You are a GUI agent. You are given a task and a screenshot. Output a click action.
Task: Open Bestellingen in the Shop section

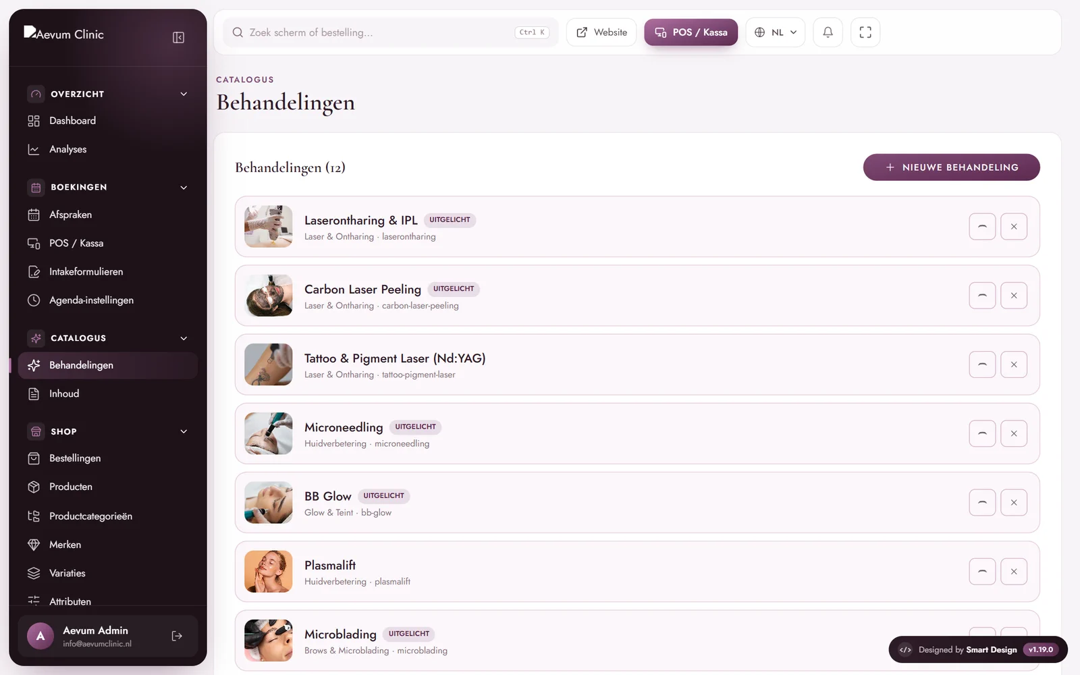108,458
